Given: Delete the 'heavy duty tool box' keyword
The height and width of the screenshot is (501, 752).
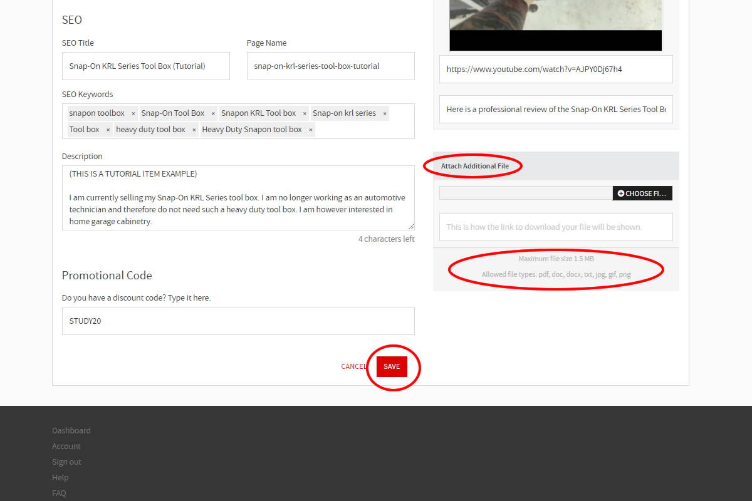Looking at the screenshot, I should [x=194, y=130].
